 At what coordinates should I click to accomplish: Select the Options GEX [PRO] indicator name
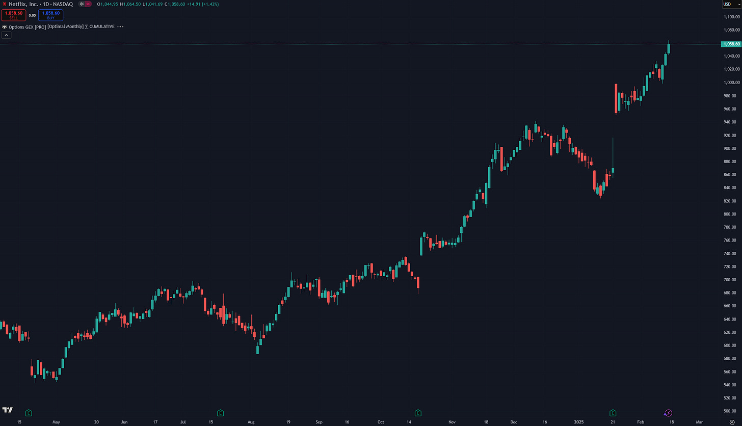coord(27,26)
